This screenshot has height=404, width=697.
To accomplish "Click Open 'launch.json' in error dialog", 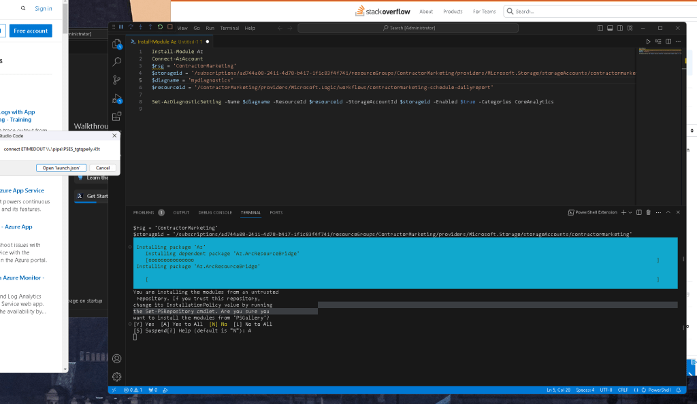I will [61, 168].
